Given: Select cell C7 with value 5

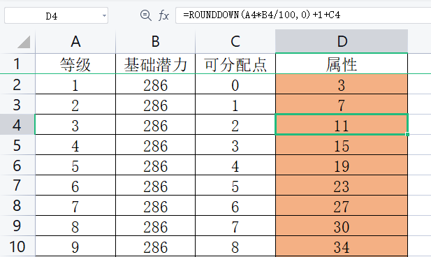Looking at the screenshot, I should tap(235, 185).
